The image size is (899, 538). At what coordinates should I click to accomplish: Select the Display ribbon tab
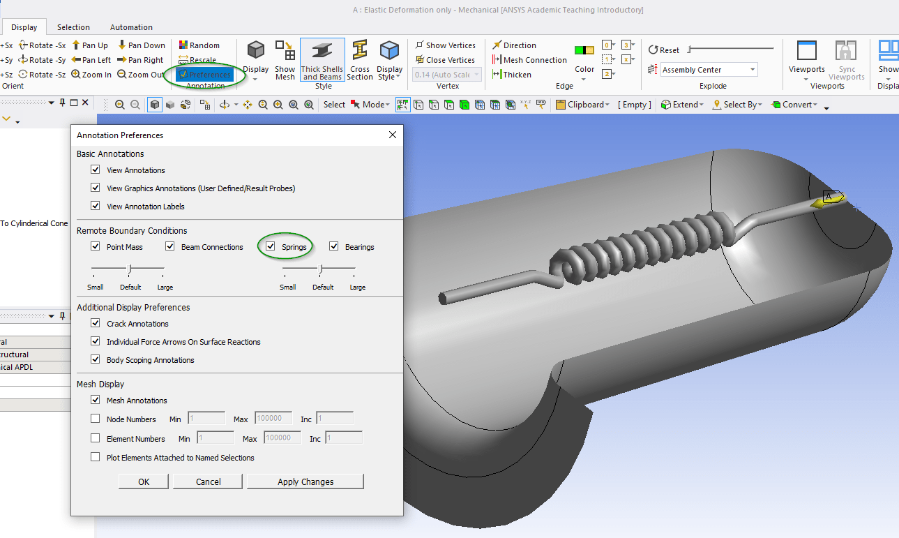coord(24,27)
